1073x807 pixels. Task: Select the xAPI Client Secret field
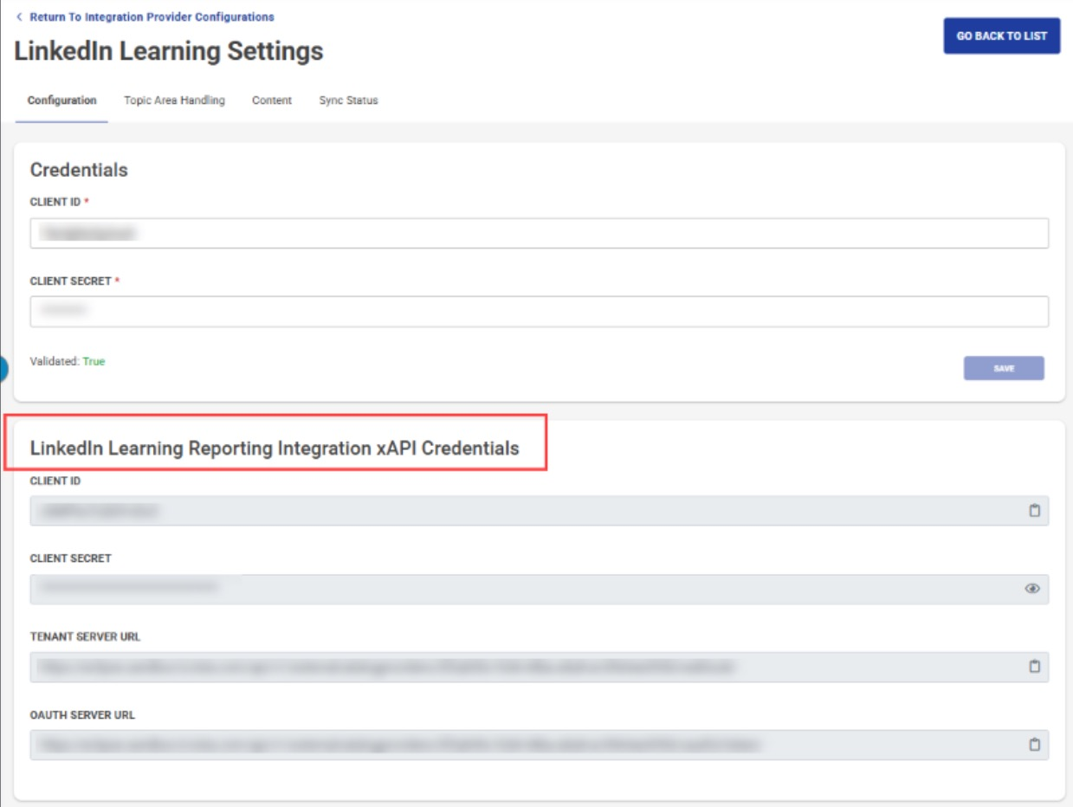click(540, 589)
